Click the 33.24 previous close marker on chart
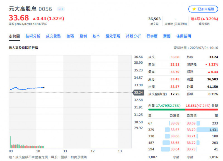 coord(138,93)
